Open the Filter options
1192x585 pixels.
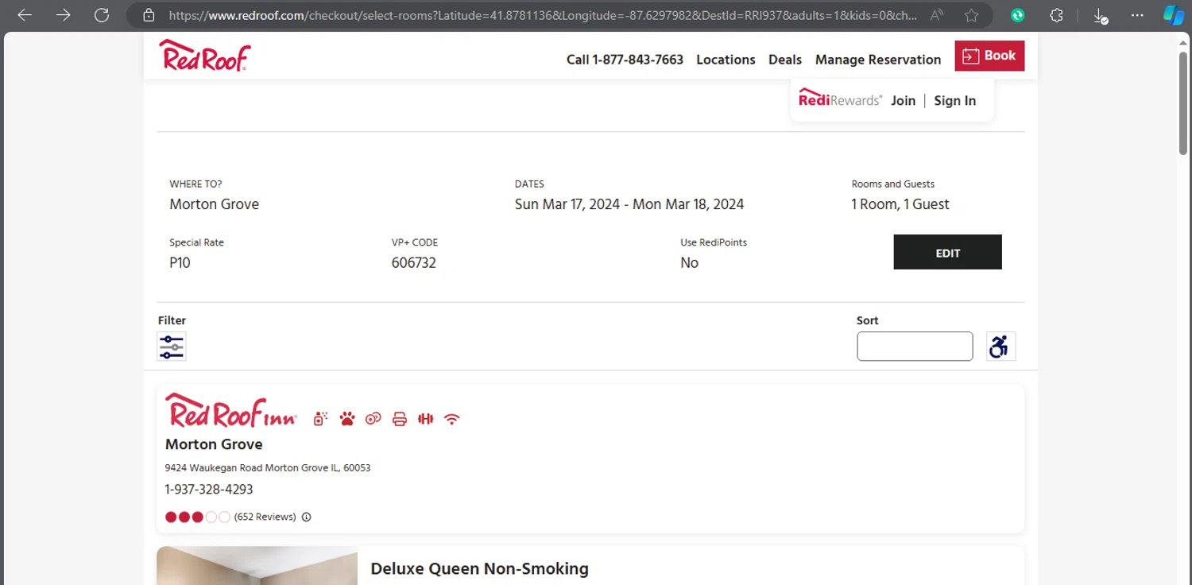[172, 347]
